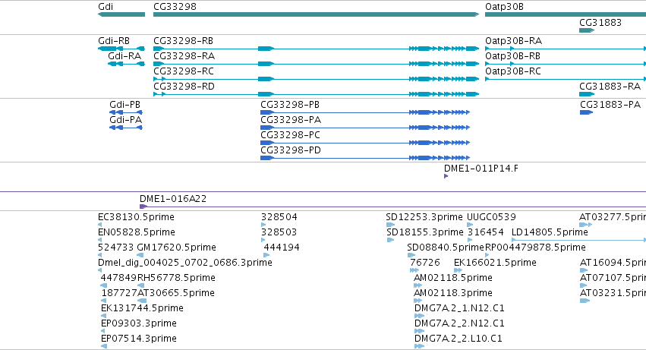Click EST AT30665.5prime
This screenshot has width=646, height=350.
[176, 294]
